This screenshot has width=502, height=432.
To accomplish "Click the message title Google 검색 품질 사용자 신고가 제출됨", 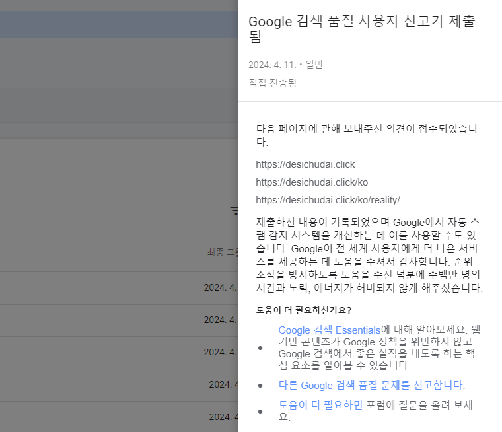I will [362, 29].
